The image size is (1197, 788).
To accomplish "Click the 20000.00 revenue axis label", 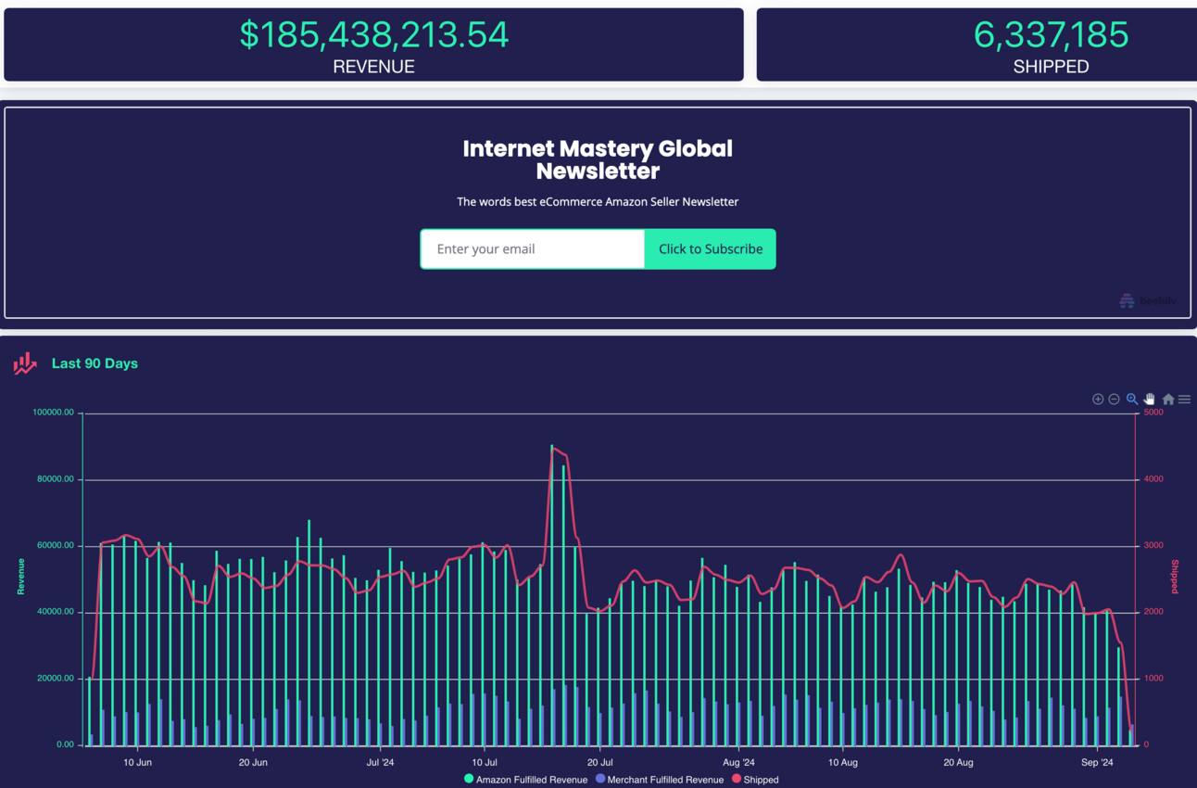I will coord(55,679).
